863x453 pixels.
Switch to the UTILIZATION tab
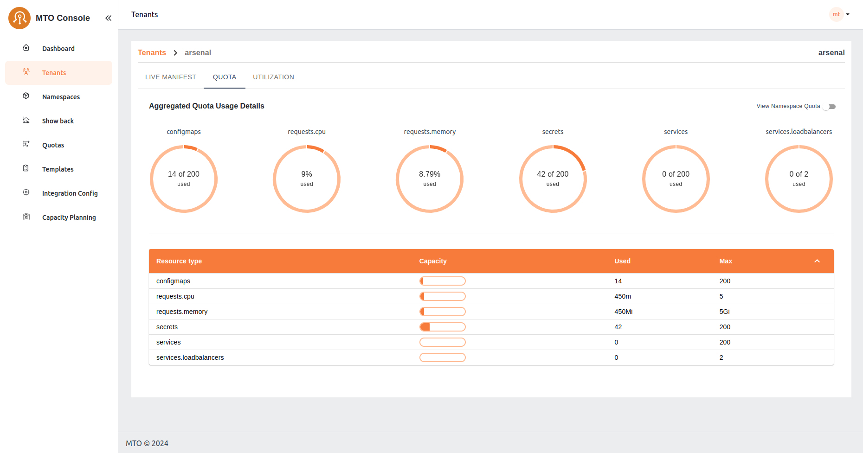273,77
